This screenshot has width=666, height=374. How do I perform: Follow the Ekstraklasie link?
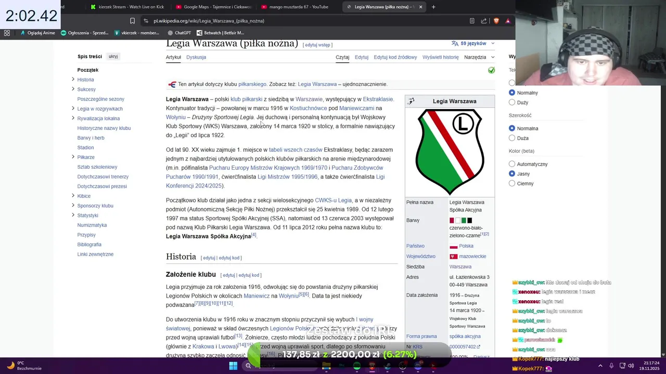click(x=378, y=99)
